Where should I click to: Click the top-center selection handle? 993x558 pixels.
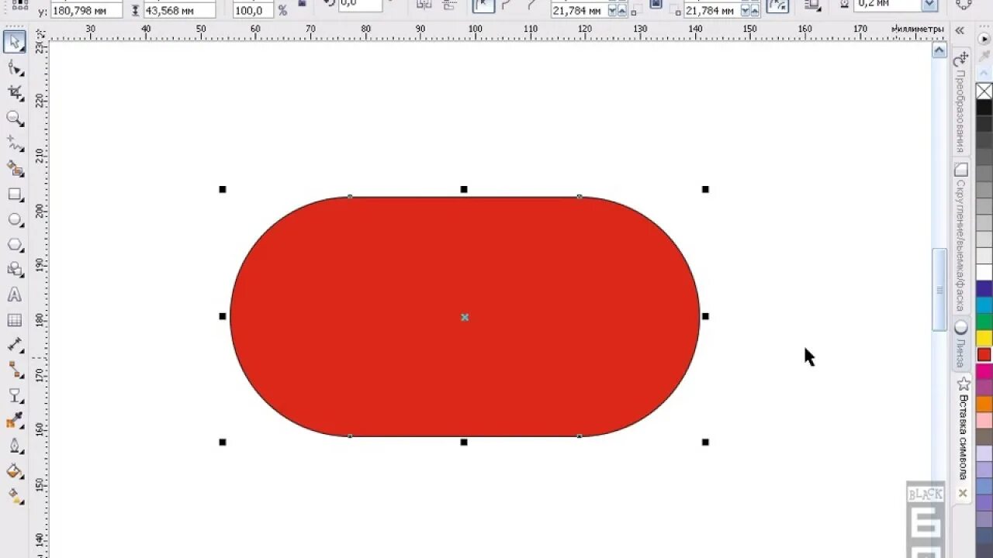tap(464, 189)
